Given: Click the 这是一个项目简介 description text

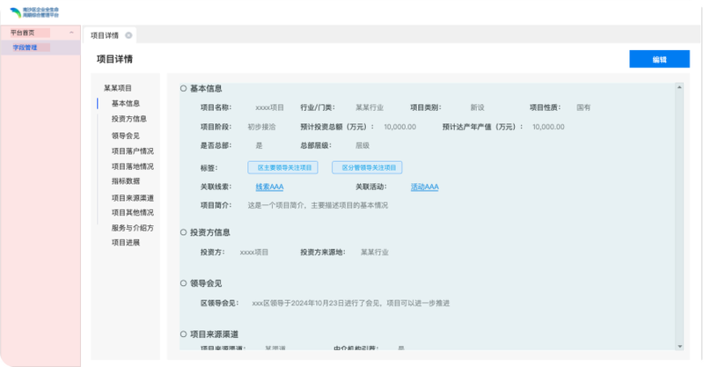Looking at the screenshot, I should (x=318, y=205).
